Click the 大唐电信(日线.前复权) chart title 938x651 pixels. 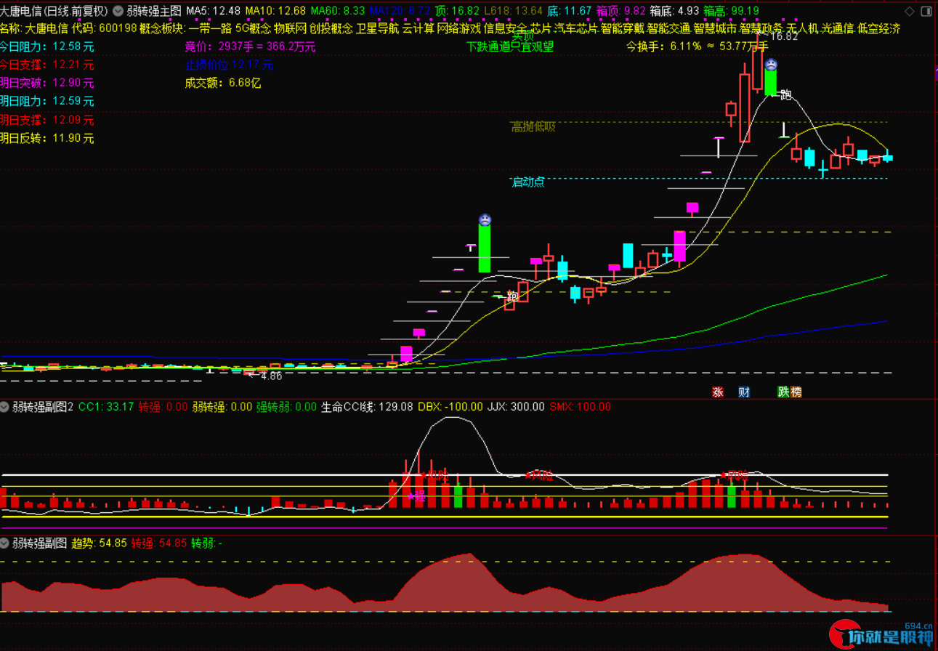coord(54,11)
